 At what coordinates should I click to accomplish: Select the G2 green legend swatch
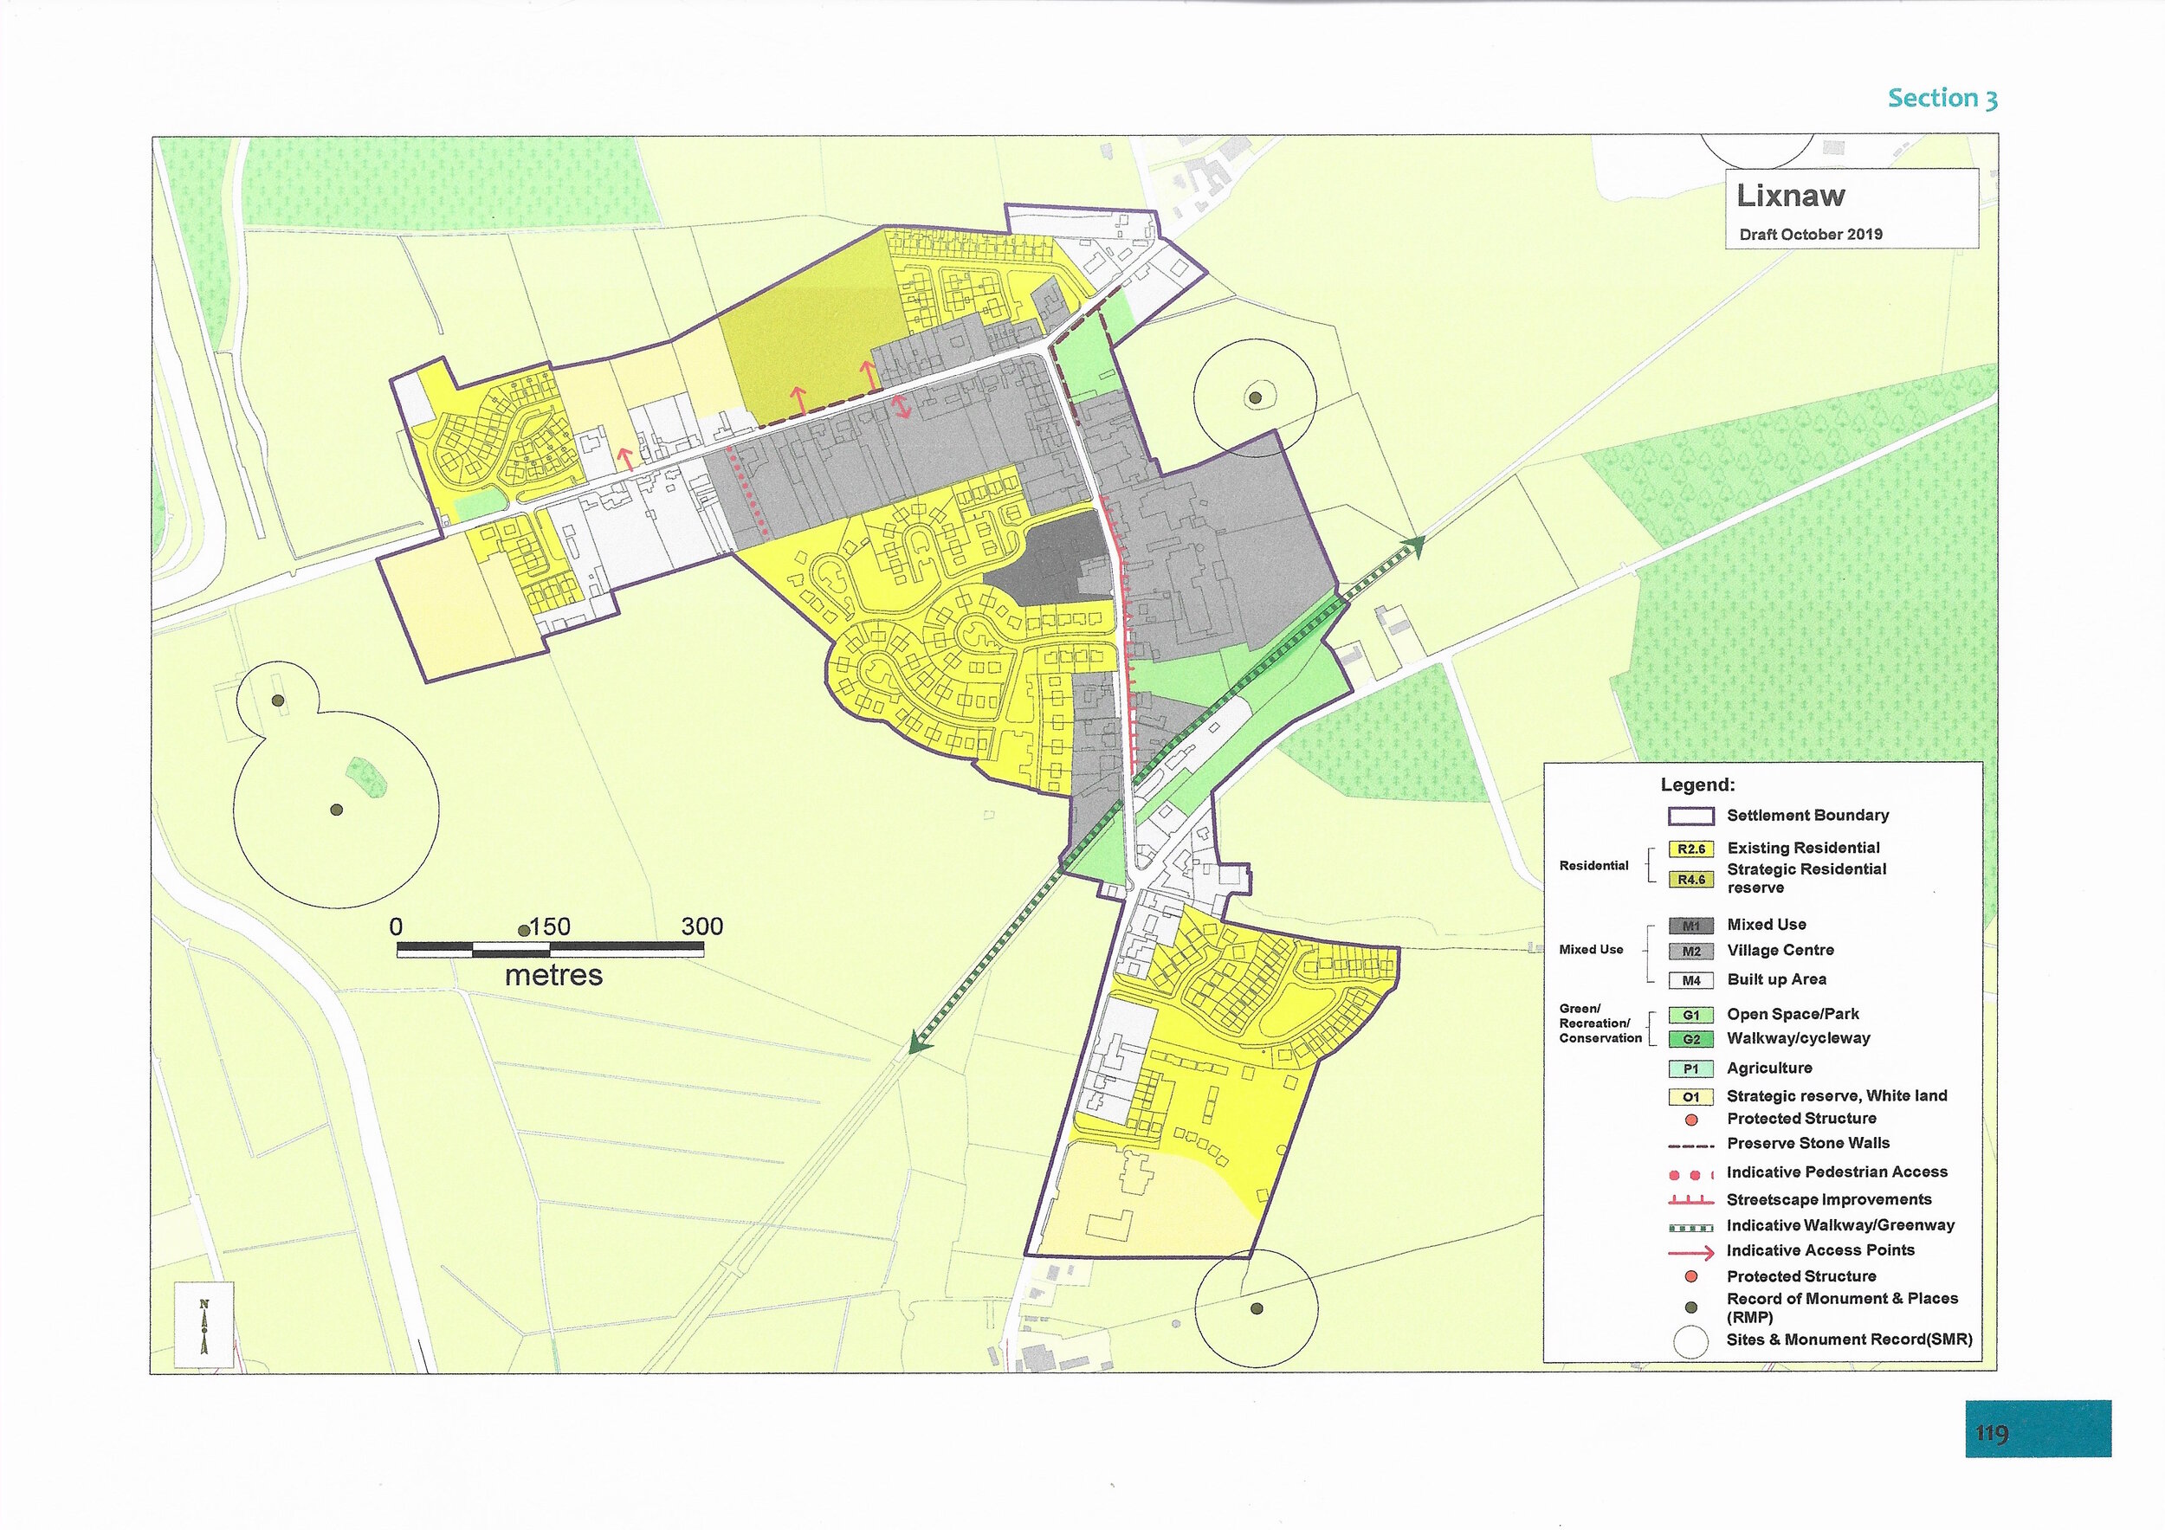1690,1040
